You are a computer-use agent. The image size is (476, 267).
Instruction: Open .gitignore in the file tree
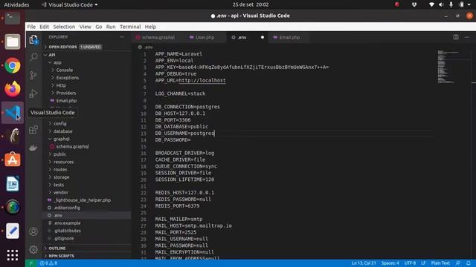63,238
